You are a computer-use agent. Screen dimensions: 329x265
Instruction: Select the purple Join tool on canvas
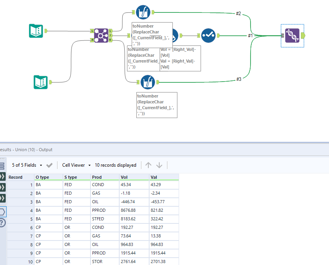101,35
